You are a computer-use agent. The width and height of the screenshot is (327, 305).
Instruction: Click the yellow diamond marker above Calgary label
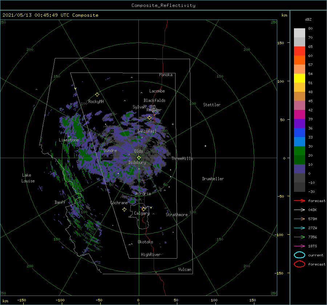[x=144, y=209]
